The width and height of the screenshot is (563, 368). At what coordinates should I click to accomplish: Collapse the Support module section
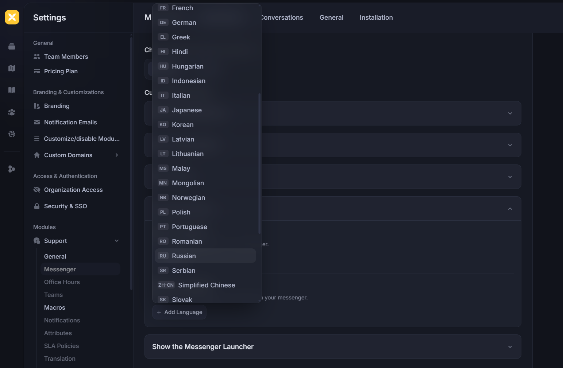pyautogui.click(x=117, y=241)
